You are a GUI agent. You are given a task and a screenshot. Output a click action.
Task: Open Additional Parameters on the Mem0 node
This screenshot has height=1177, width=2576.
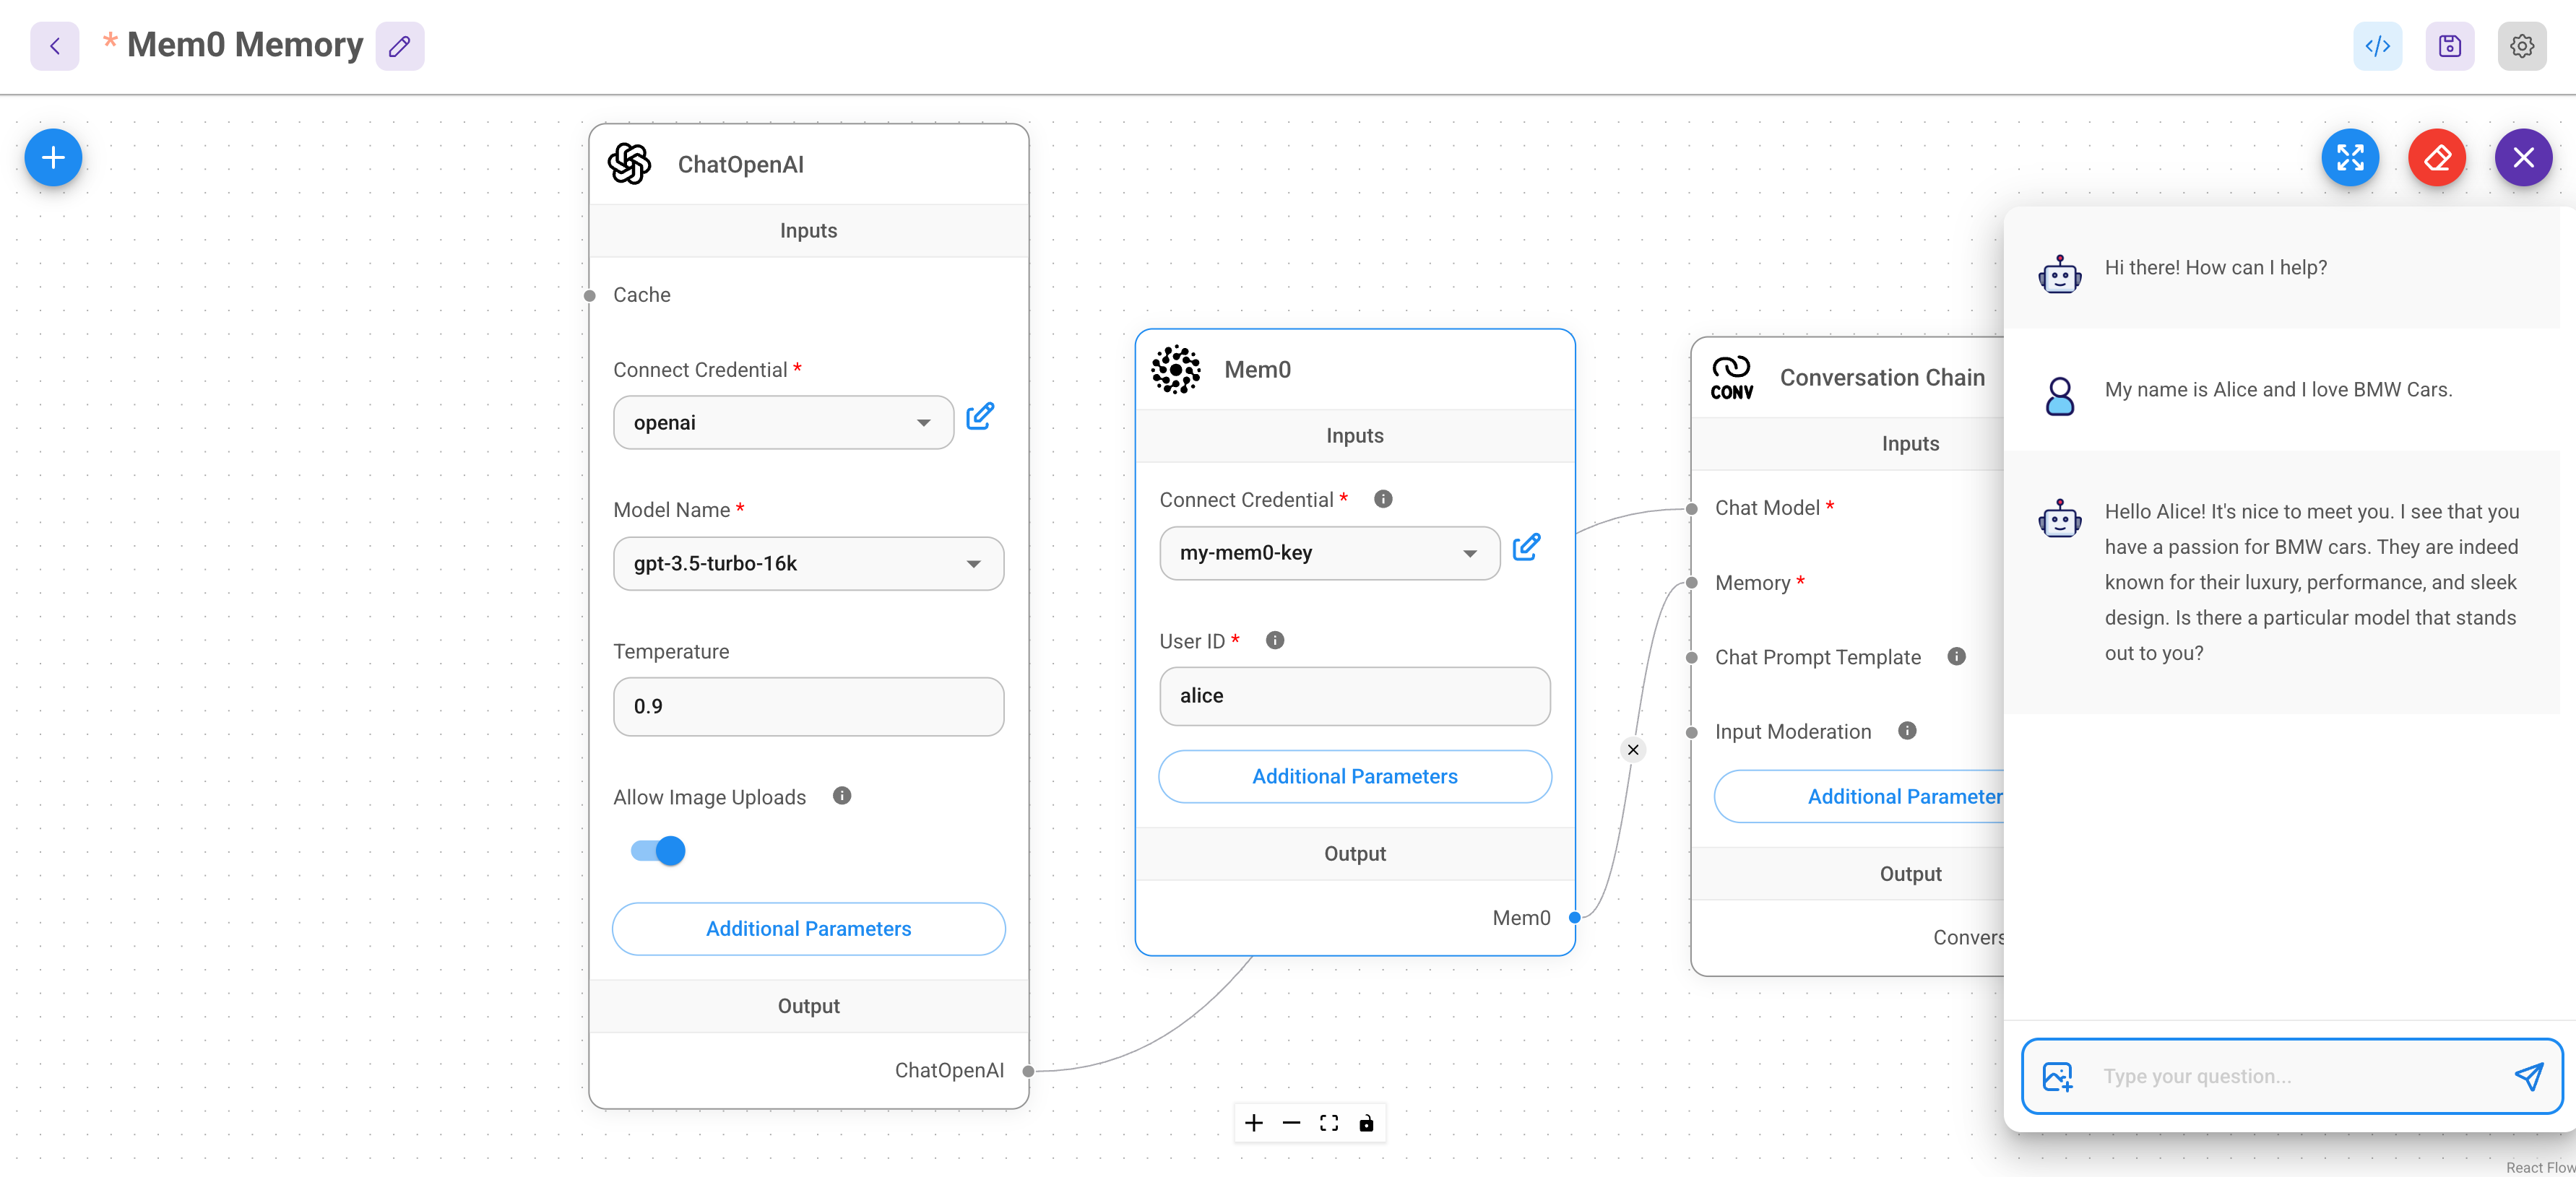pos(1354,776)
